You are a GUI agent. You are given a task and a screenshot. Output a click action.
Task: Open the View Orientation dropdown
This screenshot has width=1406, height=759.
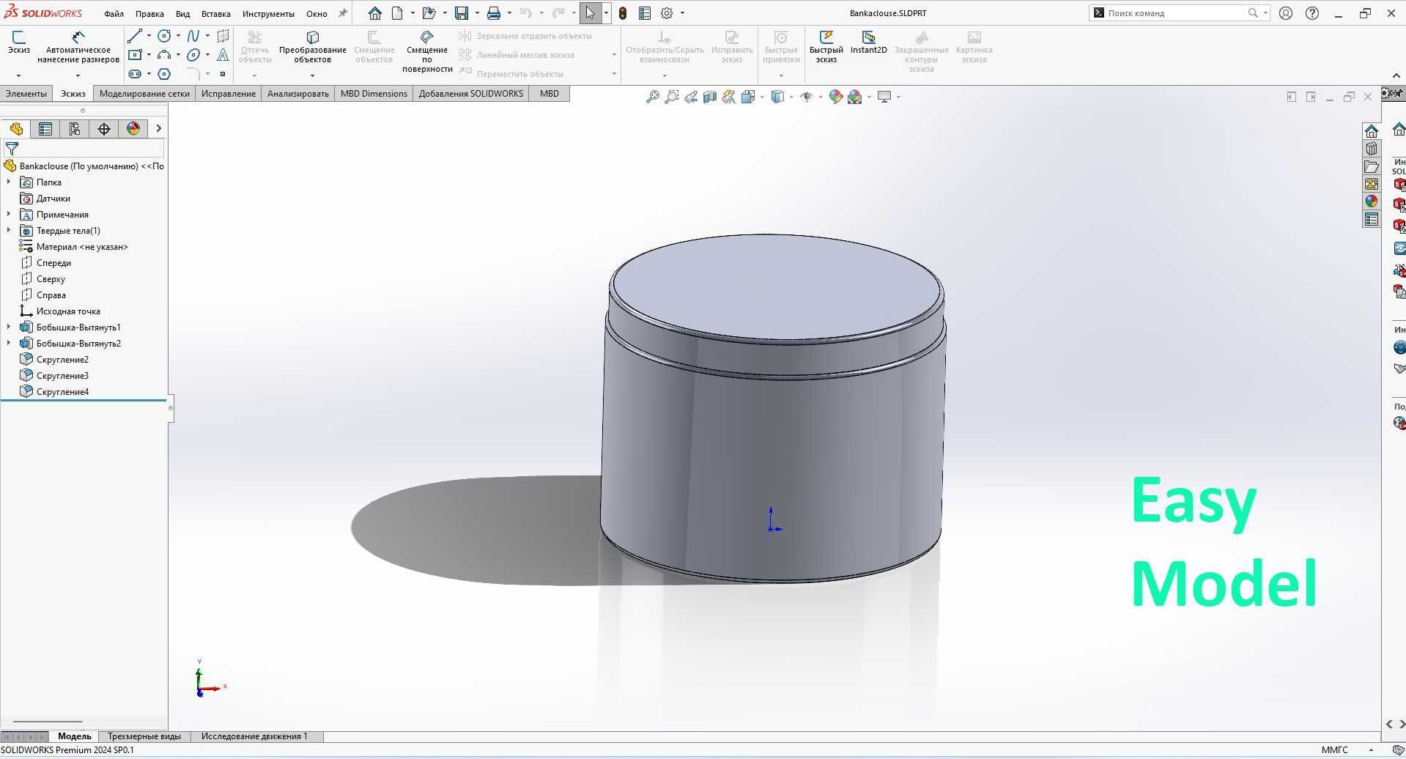(762, 97)
